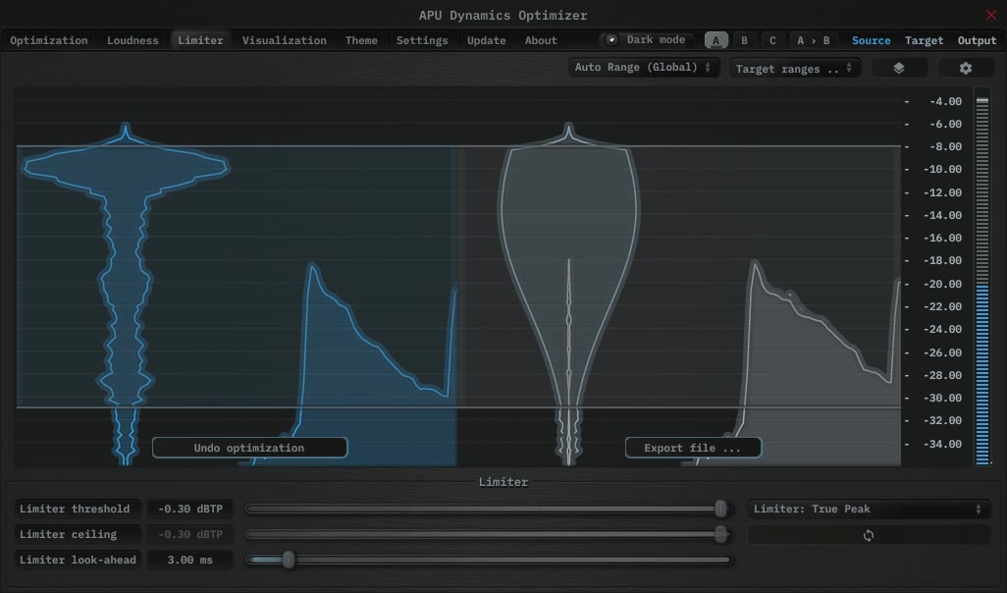Open the Settings tab
The width and height of the screenshot is (1007, 593).
pyautogui.click(x=422, y=40)
